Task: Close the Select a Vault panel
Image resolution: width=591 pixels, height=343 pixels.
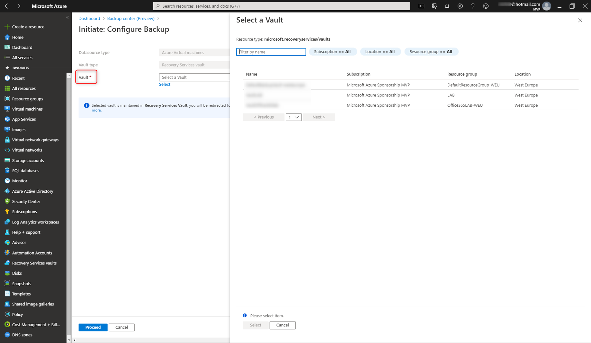Action: pyautogui.click(x=580, y=20)
